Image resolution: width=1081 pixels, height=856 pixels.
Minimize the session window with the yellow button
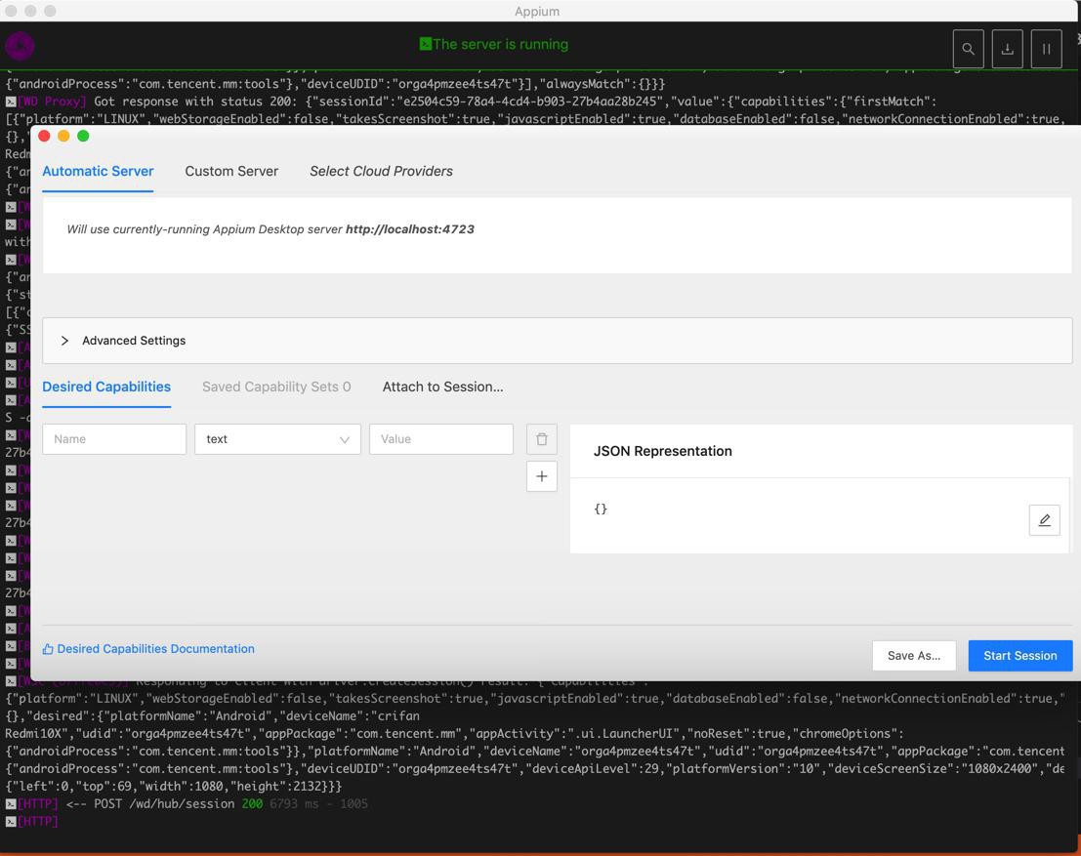point(63,136)
